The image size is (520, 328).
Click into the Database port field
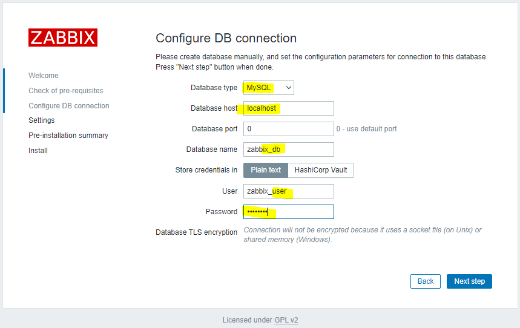click(x=289, y=129)
